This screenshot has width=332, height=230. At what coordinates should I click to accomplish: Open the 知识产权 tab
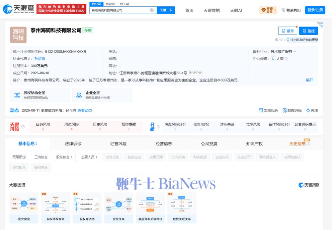[254, 144]
